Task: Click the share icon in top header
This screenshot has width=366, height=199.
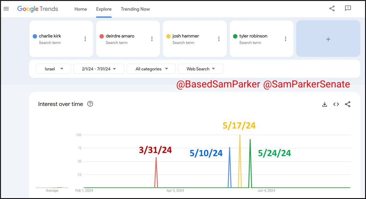Action: pos(332,9)
